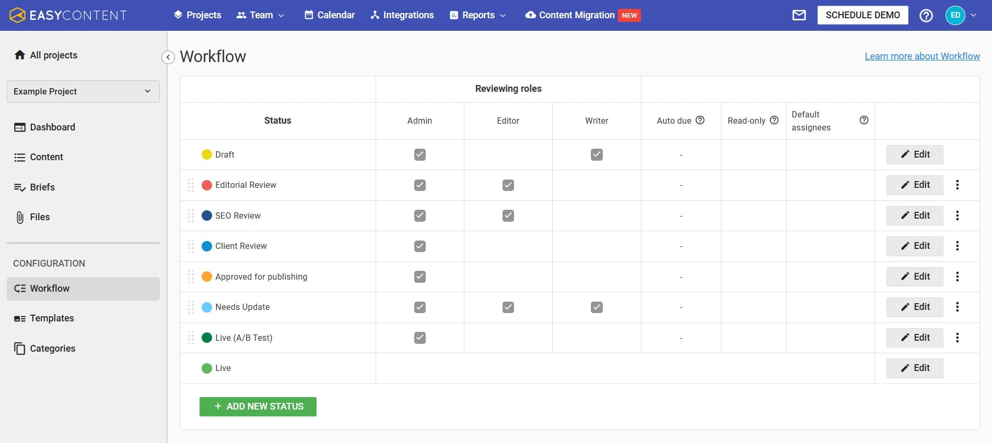The height and width of the screenshot is (443, 992).
Task: Collapse sidebar with the arrow circle icon
Action: pos(168,57)
